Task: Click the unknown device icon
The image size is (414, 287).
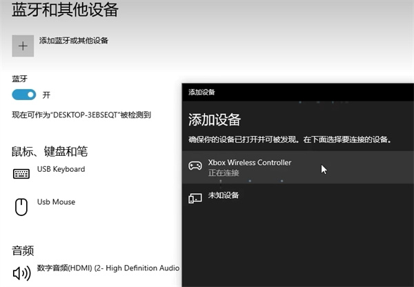Action: point(195,198)
